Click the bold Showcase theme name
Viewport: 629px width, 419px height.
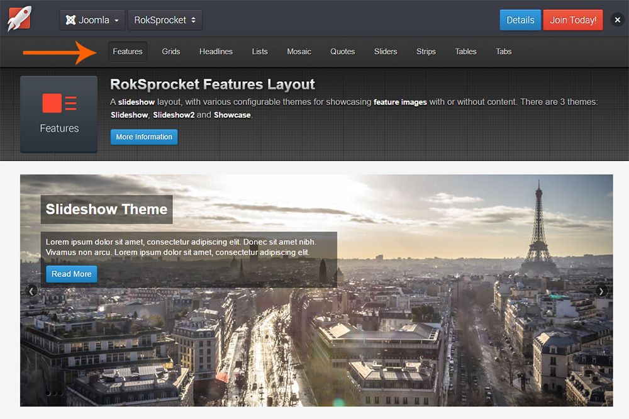(x=232, y=115)
